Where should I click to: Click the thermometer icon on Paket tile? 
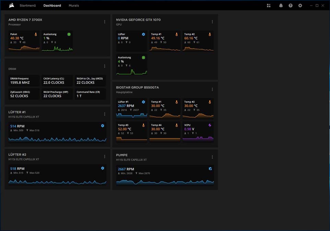(36, 34)
